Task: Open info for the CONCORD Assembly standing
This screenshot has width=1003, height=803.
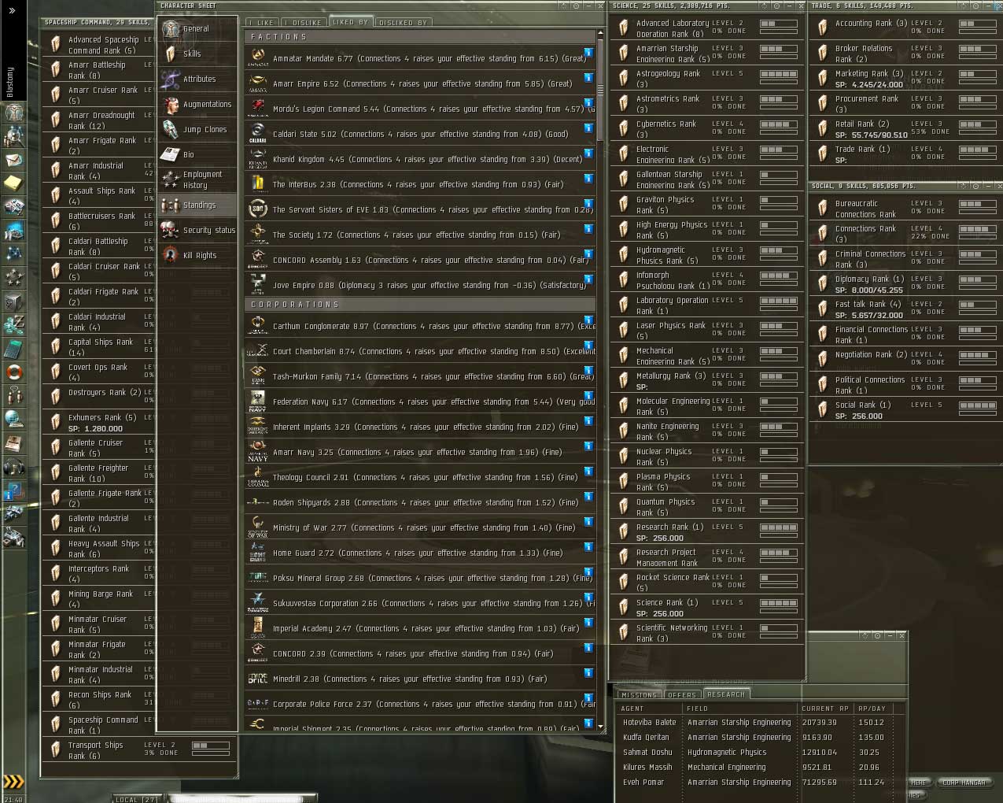Action: click(x=588, y=254)
